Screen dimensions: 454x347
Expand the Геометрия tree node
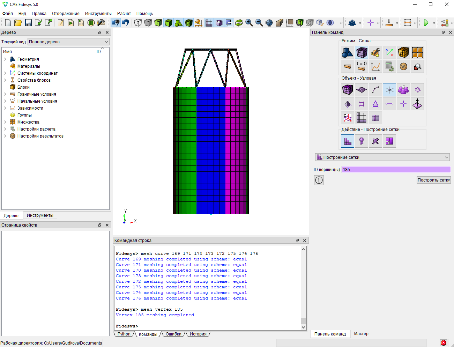5,59
